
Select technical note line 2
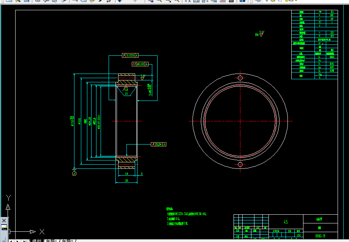[x=174, y=219]
